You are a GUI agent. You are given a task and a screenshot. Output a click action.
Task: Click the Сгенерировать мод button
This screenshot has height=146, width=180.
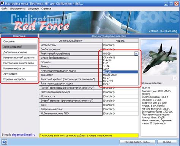[x=137, y=142]
